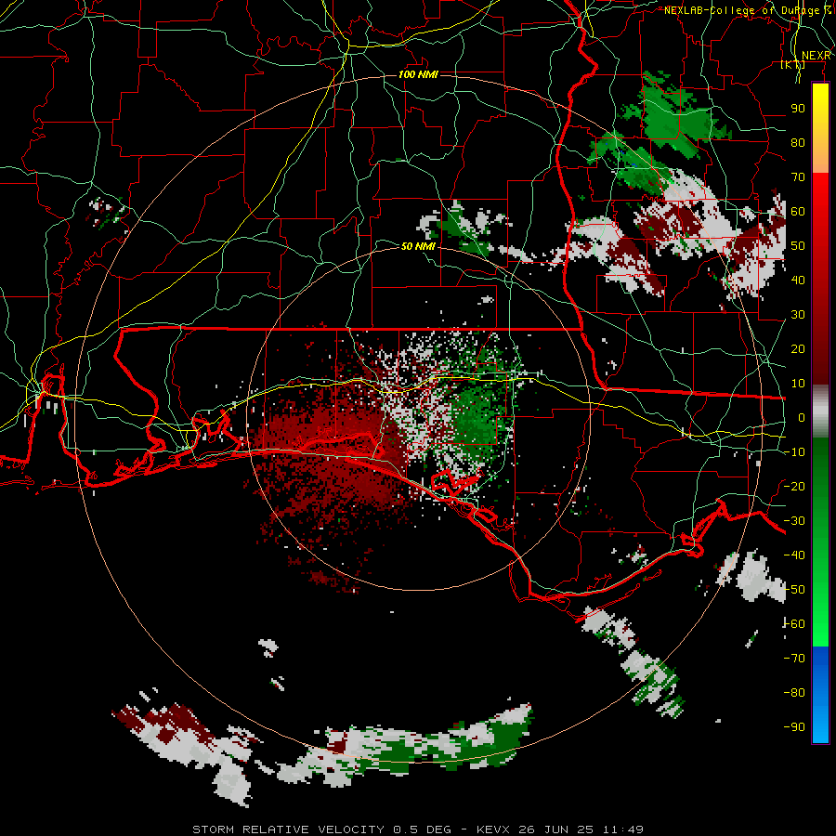Click the 30 knot scale value
Viewport: 836px width, 836px height.
798,315
